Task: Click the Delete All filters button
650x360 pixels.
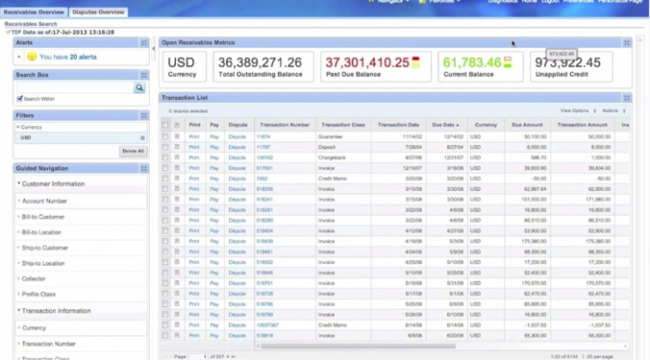Action: click(133, 151)
